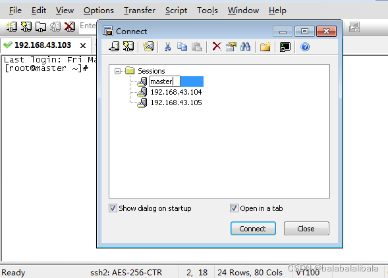
Task: Click the Connect button
Action: (x=253, y=228)
